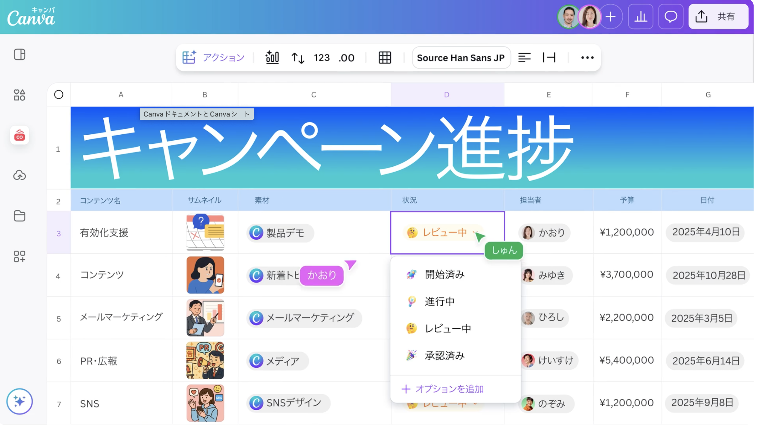Image resolution: width=758 pixels, height=426 pixels.
Task: Open the elements icon in the sidebar
Action: (19, 95)
